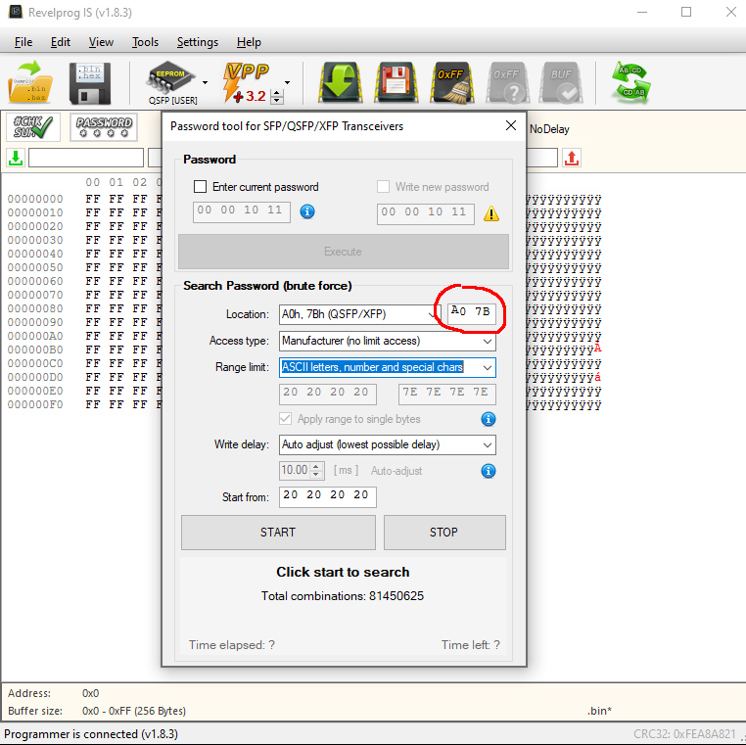Click the STOP button

click(444, 532)
